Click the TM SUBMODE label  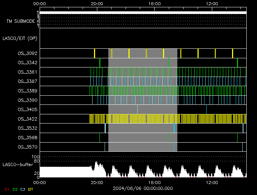pyautogui.click(x=21, y=21)
